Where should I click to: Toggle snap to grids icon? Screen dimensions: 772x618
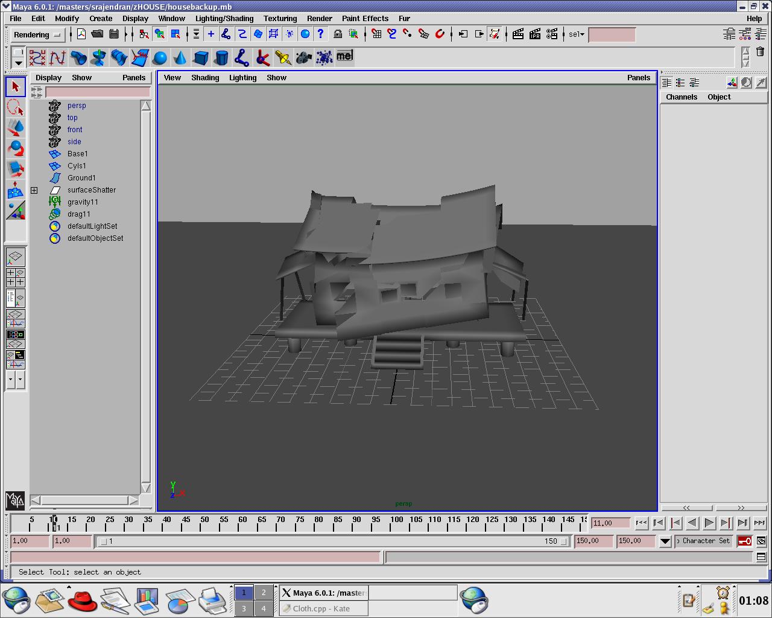point(376,34)
